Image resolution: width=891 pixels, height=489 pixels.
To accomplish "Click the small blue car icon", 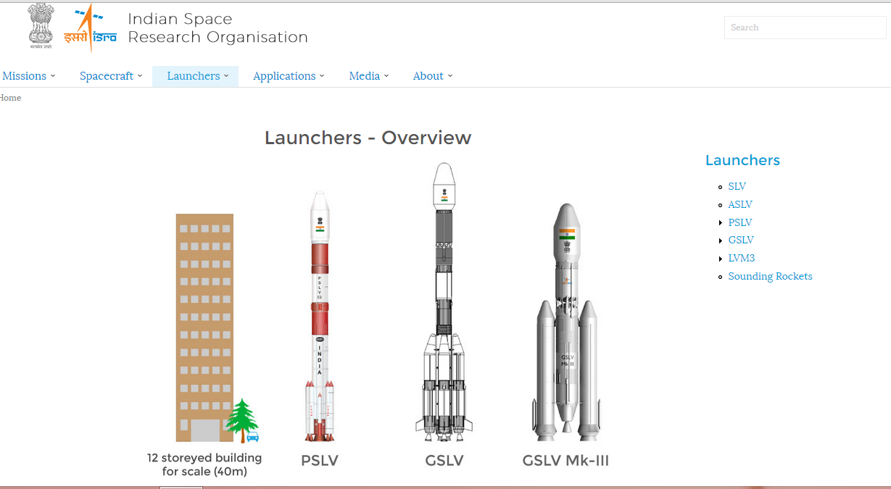I will pyautogui.click(x=252, y=437).
